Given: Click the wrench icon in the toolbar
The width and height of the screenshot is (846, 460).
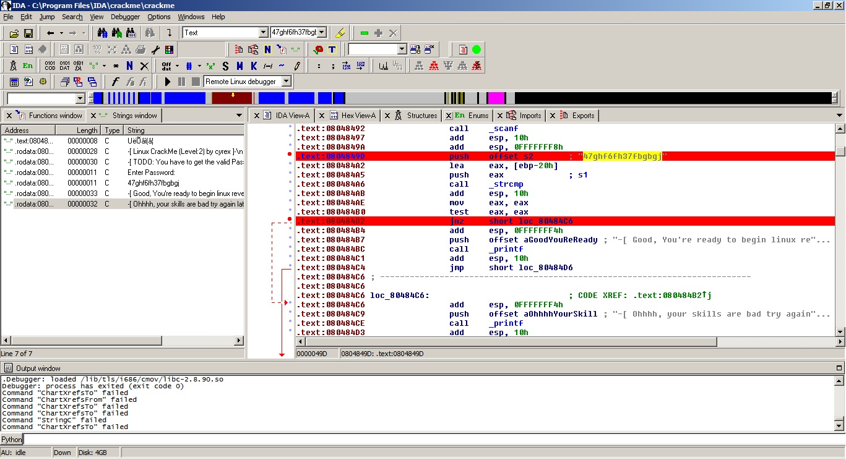Looking at the screenshot, I should (155, 49).
